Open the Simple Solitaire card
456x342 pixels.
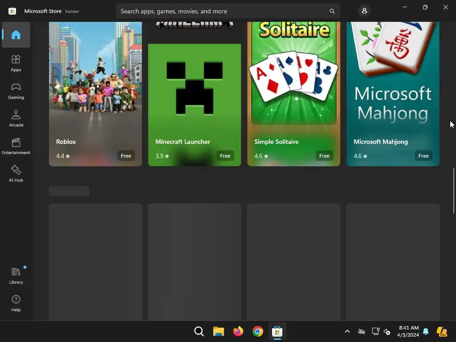pyautogui.click(x=294, y=94)
